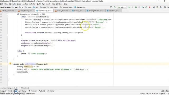Open the Terminal tool window

coord(32,91)
